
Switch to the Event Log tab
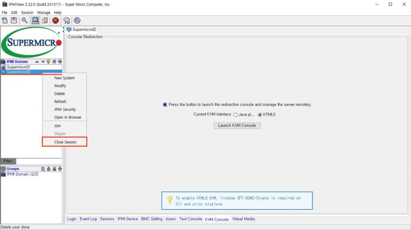pos(88,219)
